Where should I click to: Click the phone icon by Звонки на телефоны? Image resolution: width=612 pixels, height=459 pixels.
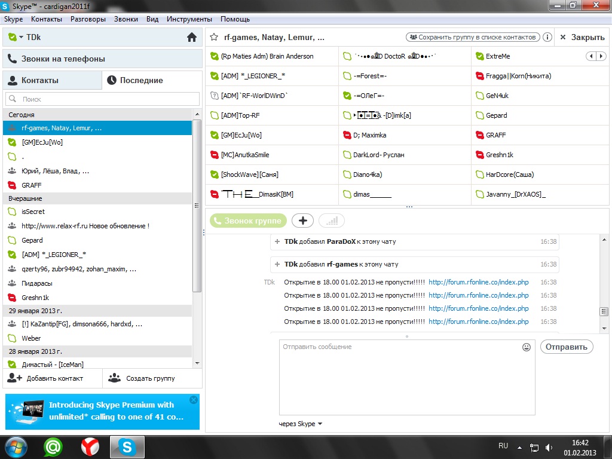12,59
